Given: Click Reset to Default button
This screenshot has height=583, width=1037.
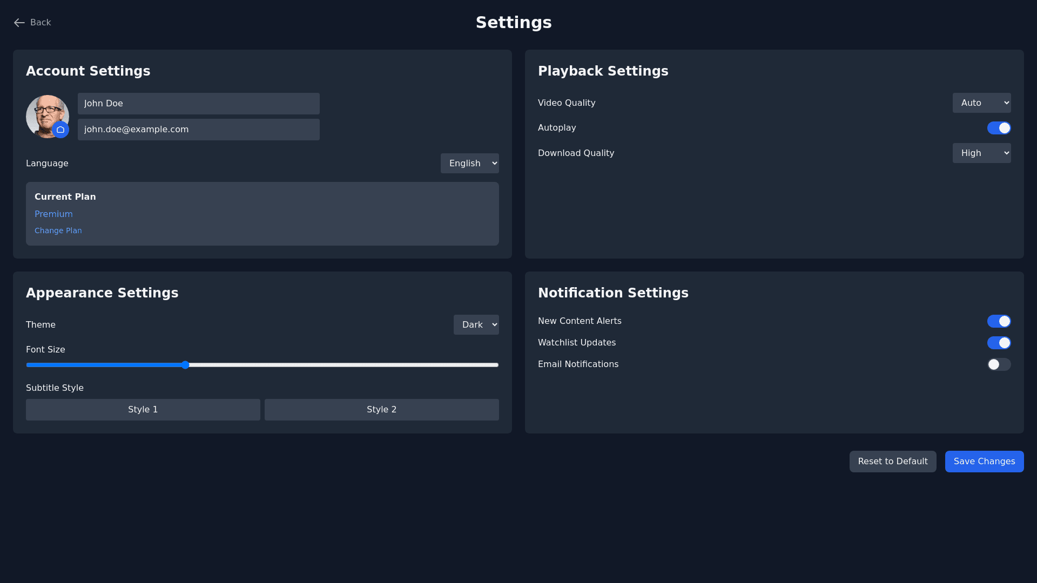Looking at the screenshot, I should [892, 462].
